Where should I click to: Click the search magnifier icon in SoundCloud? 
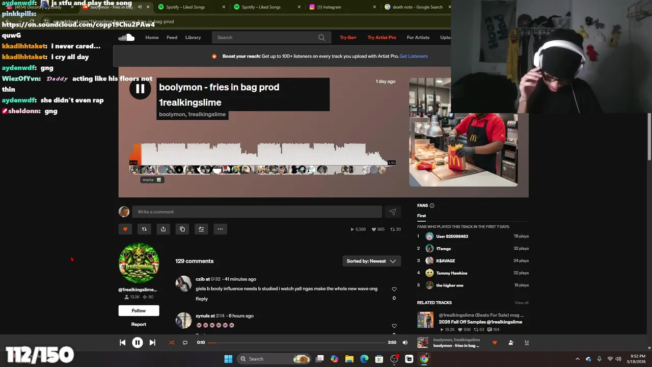click(321, 37)
